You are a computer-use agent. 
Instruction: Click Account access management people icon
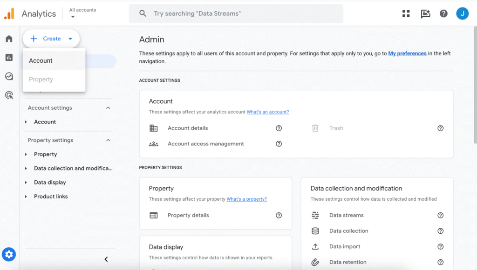coord(154,144)
